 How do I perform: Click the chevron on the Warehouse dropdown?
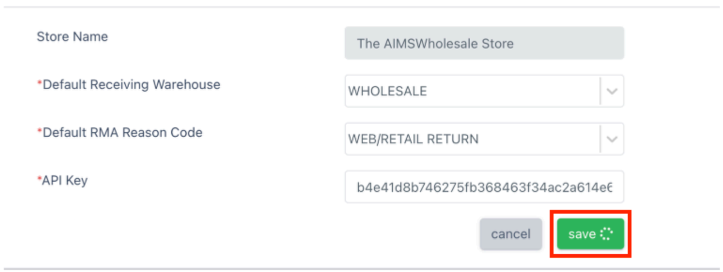point(612,91)
